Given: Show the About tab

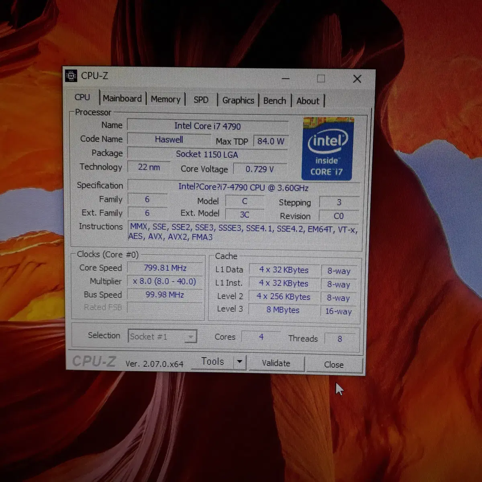Looking at the screenshot, I should click(x=308, y=101).
